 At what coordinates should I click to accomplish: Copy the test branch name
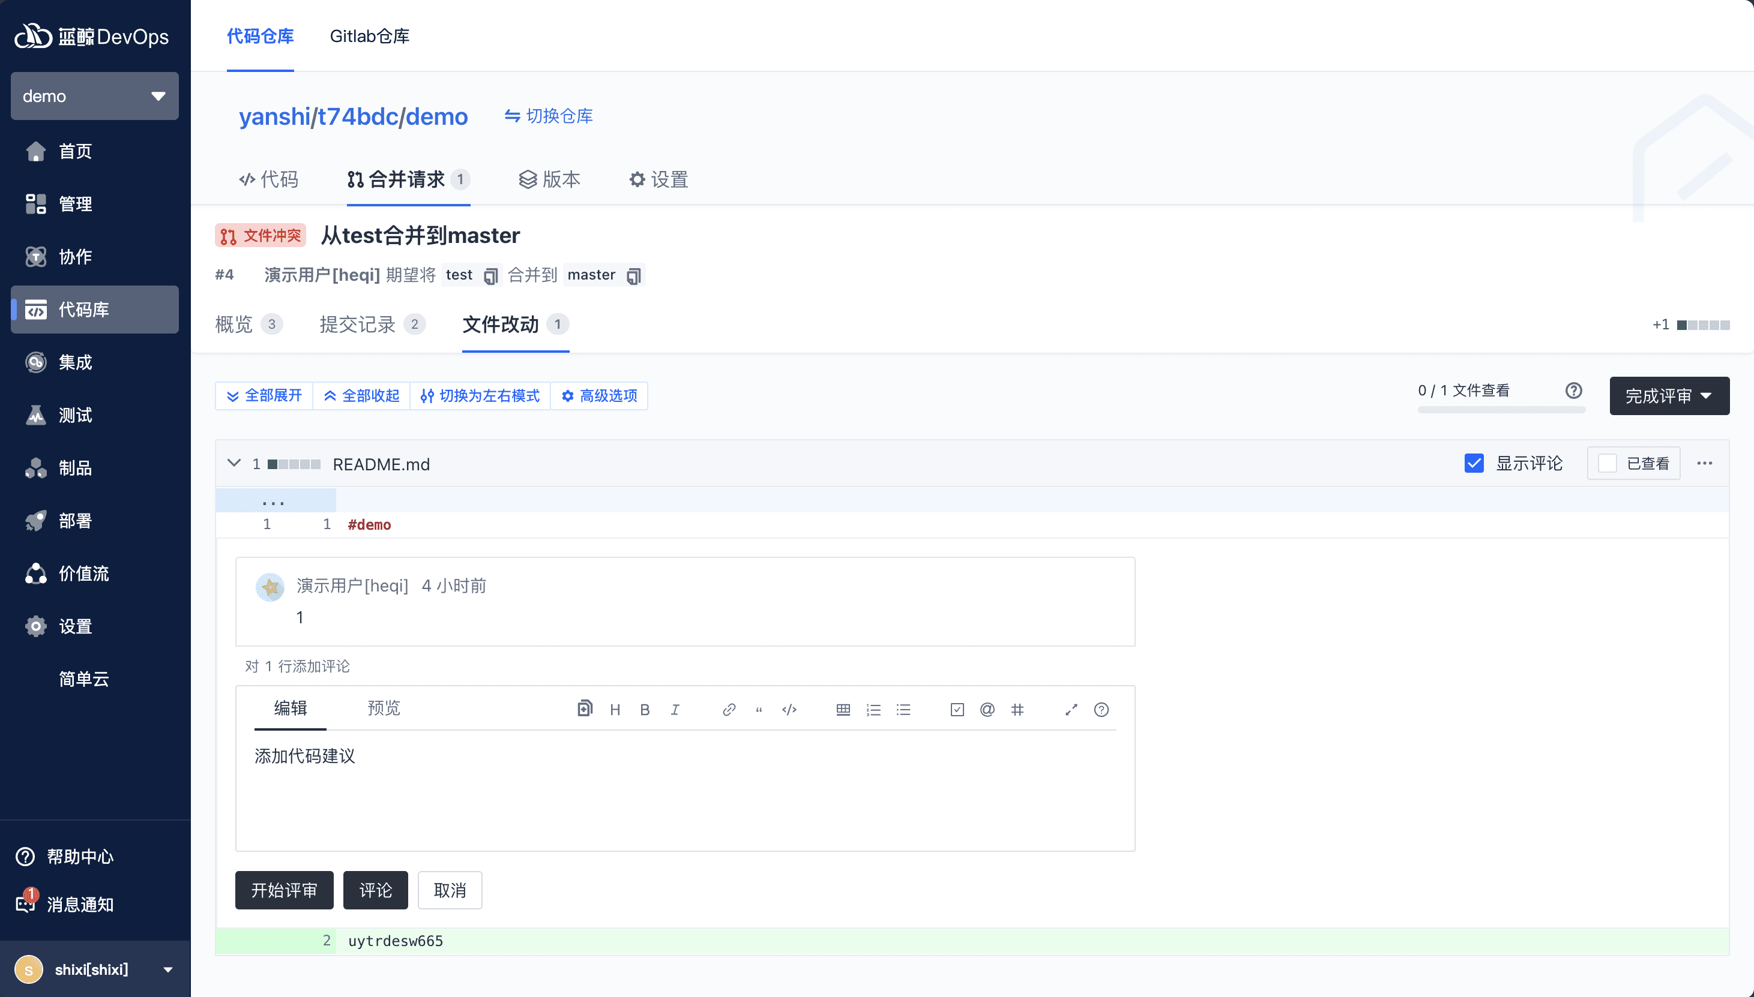(490, 275)
